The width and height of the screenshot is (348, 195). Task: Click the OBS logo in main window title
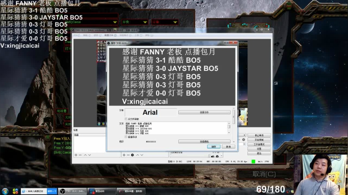(x=73, y=30)
